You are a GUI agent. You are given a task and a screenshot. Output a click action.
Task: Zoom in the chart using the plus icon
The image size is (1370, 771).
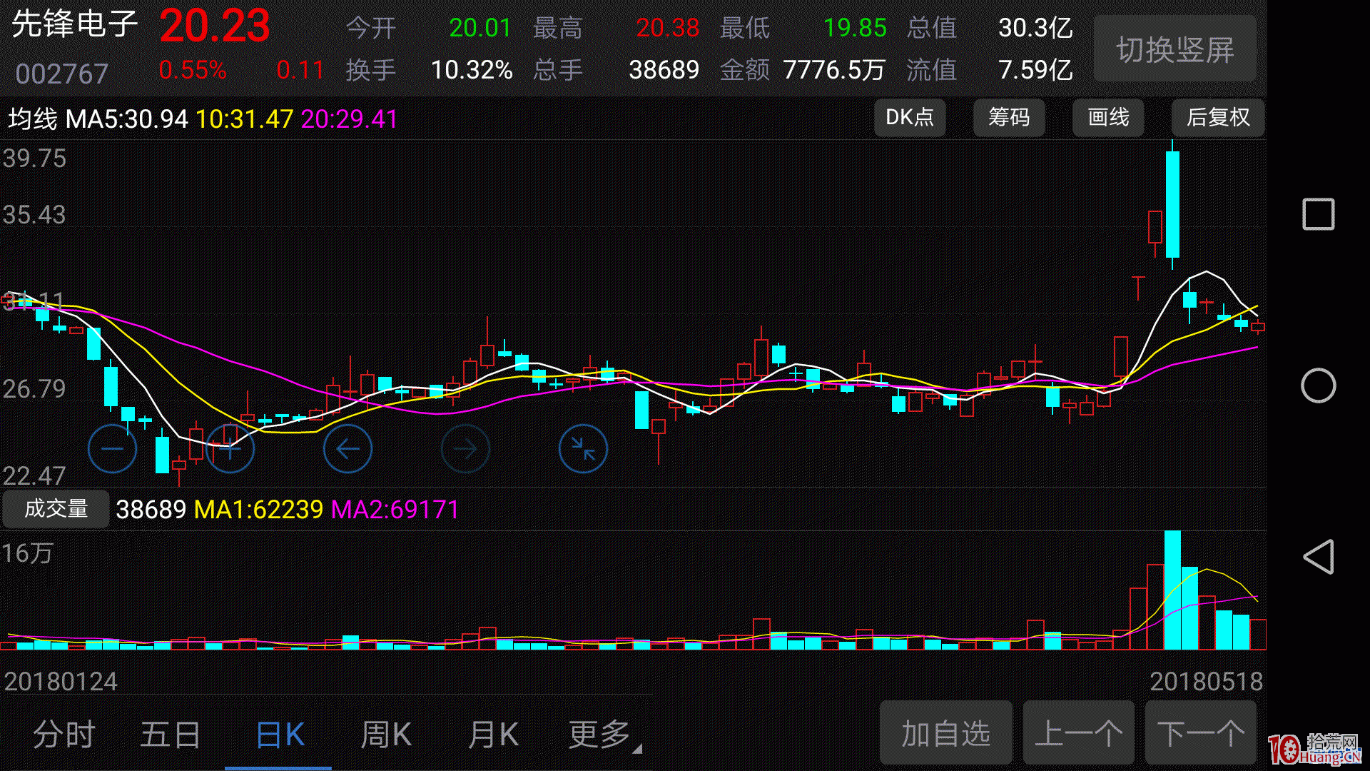tap(230, 448)
